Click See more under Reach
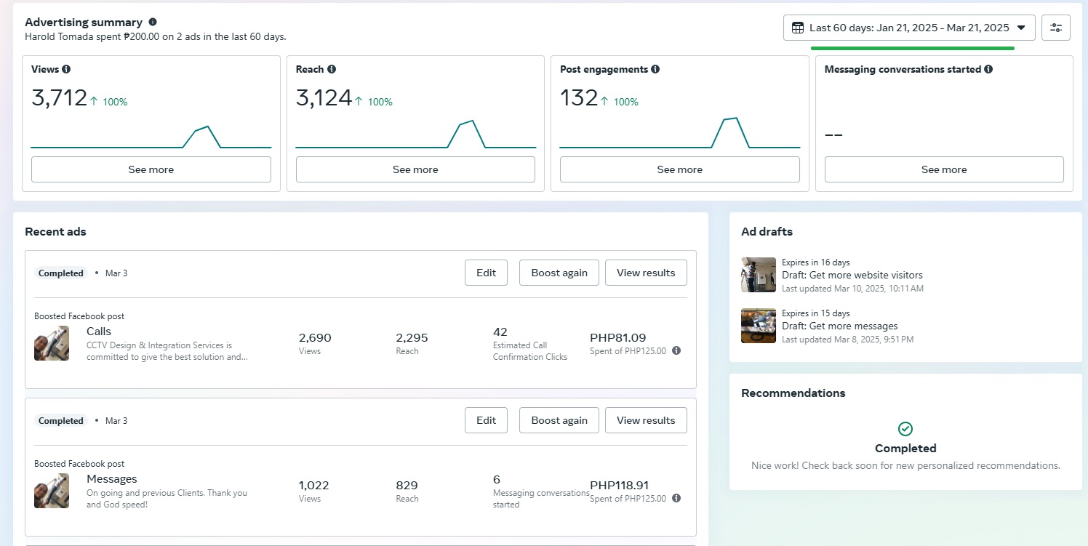Image resolution: width=1088 pixels, height=546 pixels. [x=415, y=169]
